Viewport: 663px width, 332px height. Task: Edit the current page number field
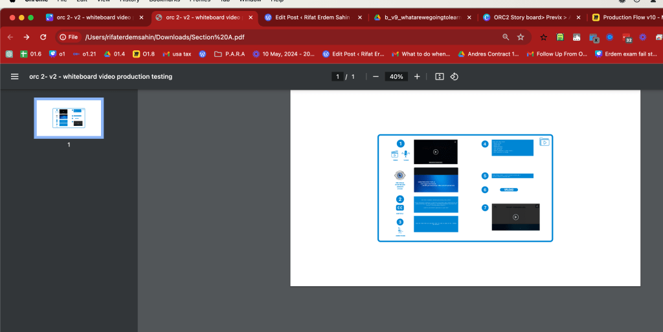(337, 76)
